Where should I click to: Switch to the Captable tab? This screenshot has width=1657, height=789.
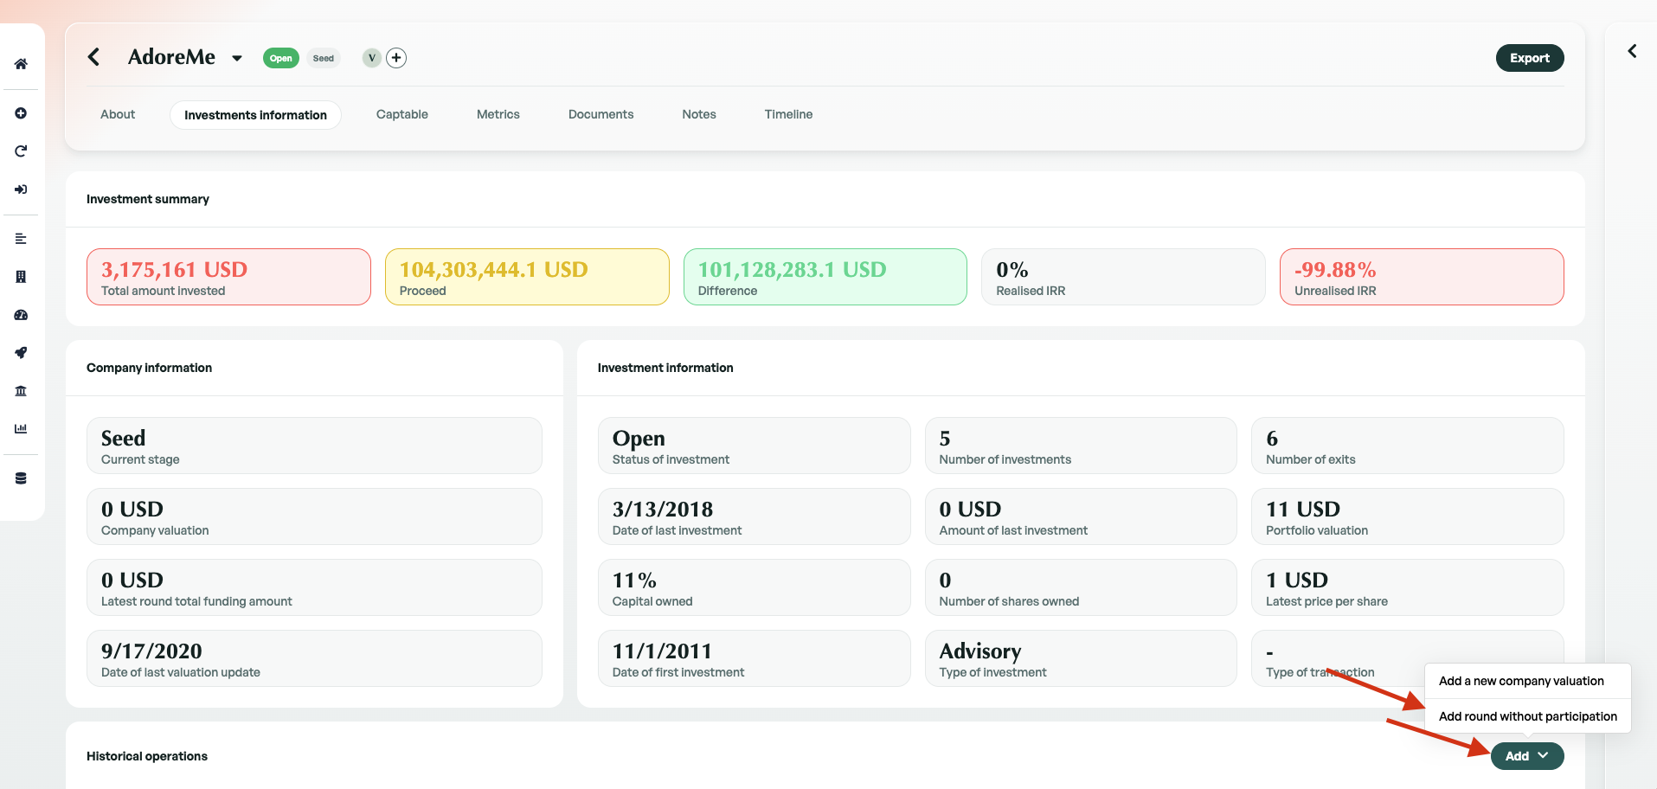[402, 114]
